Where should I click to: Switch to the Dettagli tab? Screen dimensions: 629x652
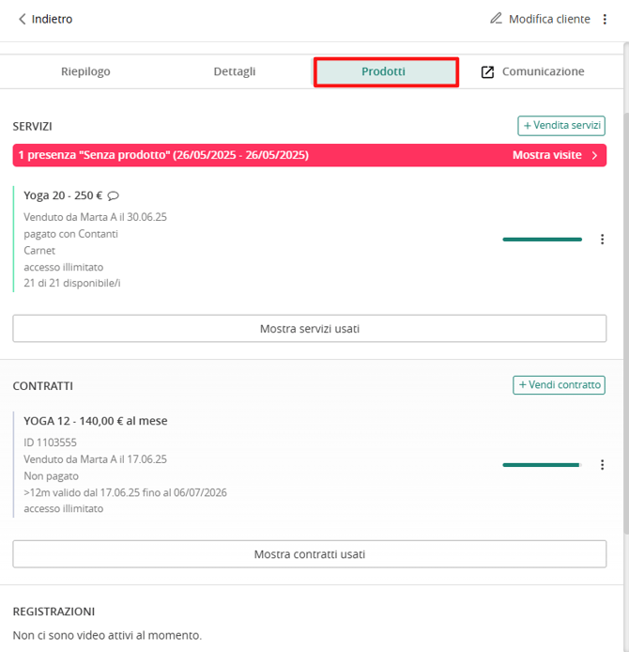(235, 71)
